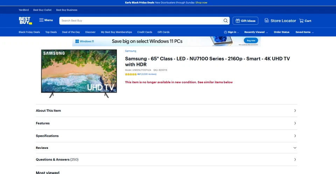Open Order Status

(x=281, y=32)
